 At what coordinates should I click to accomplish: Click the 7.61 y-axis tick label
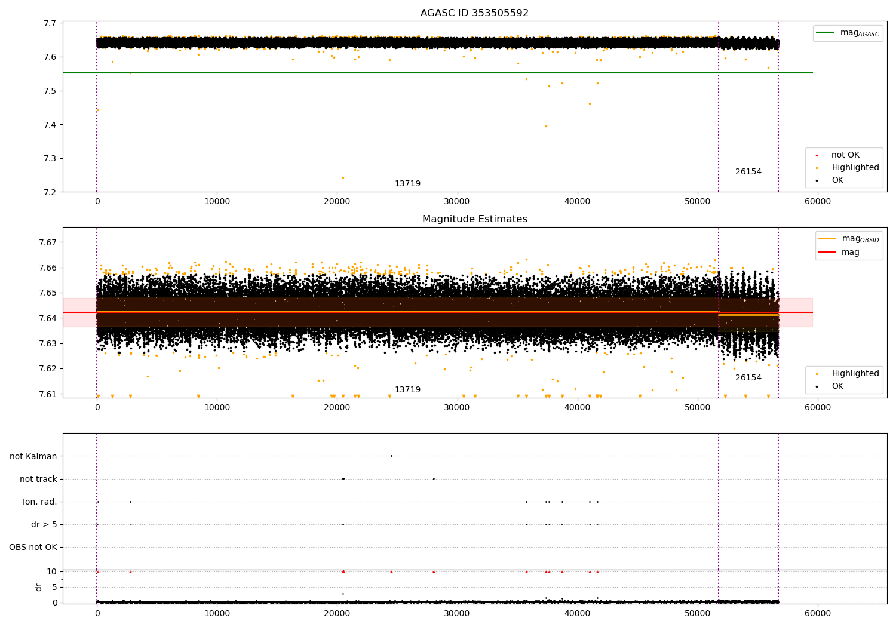tap(48, 394)
